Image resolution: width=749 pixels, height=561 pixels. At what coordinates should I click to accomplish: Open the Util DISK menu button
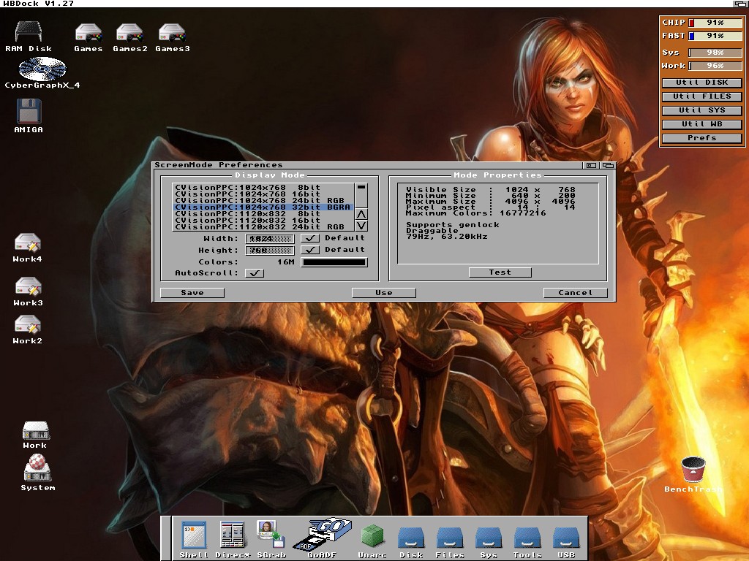click(701, 83)
